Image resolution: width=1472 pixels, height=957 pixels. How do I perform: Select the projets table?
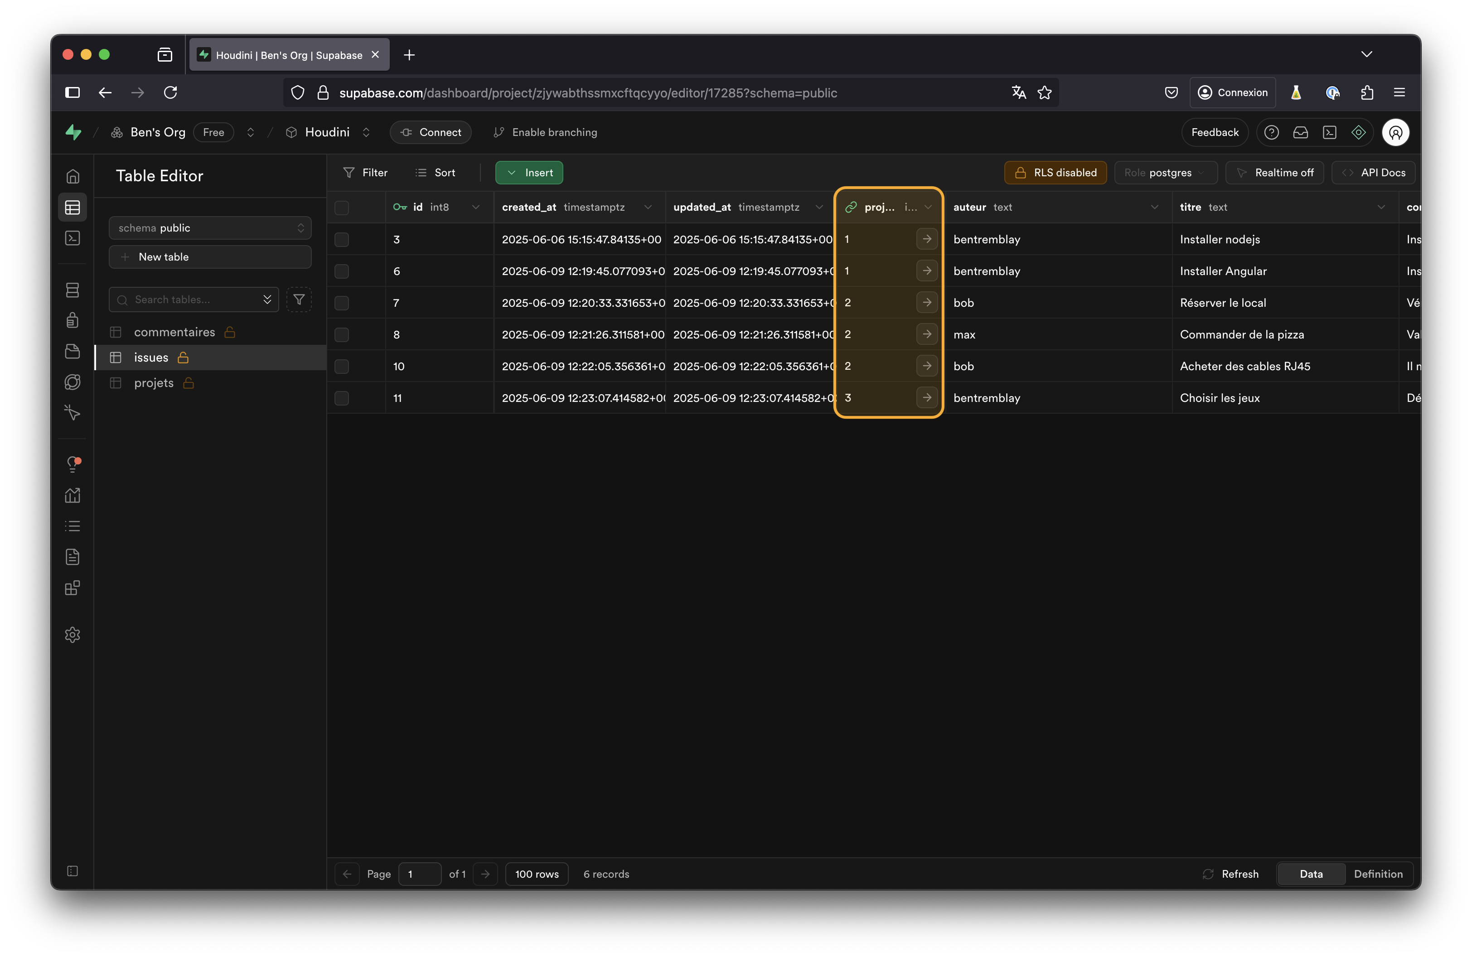click(210, 383)
